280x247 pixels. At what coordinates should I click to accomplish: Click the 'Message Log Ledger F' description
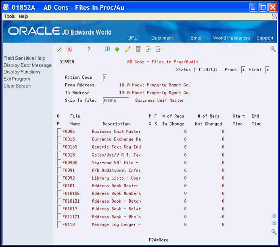click(116, 224)
